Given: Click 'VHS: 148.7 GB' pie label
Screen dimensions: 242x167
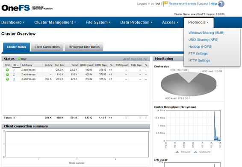Looking at the screenshot, I should (x=178, y=70).
